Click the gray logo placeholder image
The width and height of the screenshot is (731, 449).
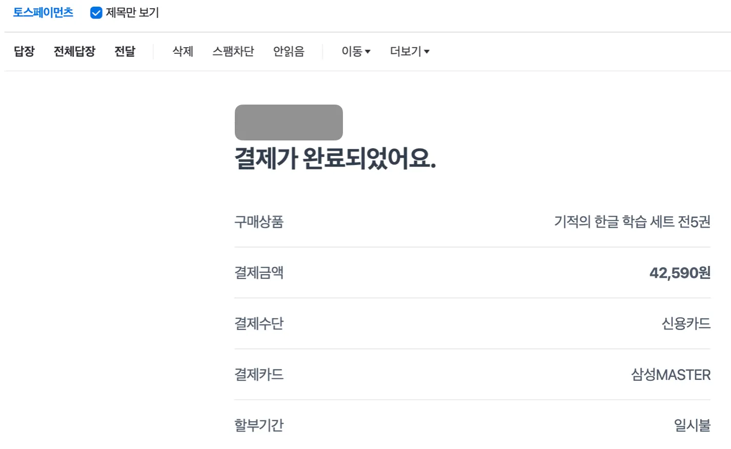[x=289, y=123]
